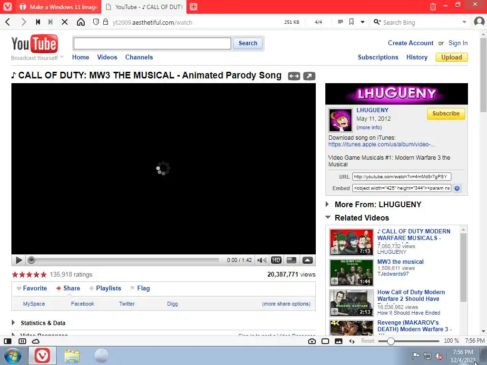The width and height of the screenshot is (487, 365).
Task: Click the video seek bar
Action: [124, 260]
